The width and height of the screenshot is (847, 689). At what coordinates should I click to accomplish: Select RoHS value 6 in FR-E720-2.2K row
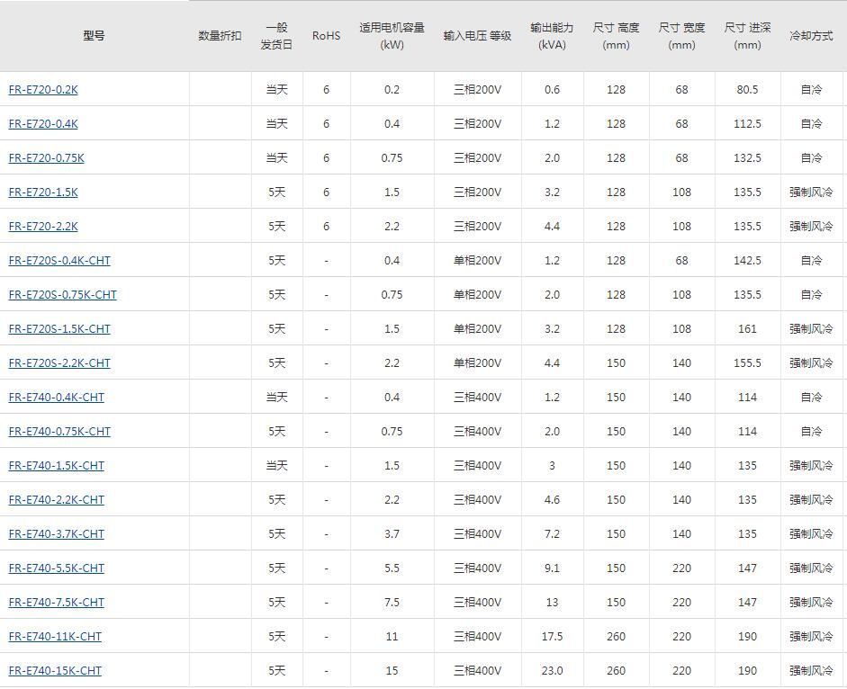click(x=326, y=227)
